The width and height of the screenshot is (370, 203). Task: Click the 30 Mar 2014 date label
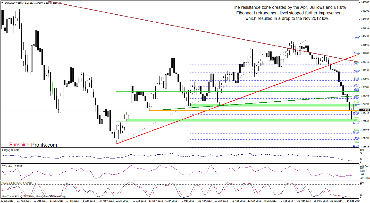pos(304,201)
